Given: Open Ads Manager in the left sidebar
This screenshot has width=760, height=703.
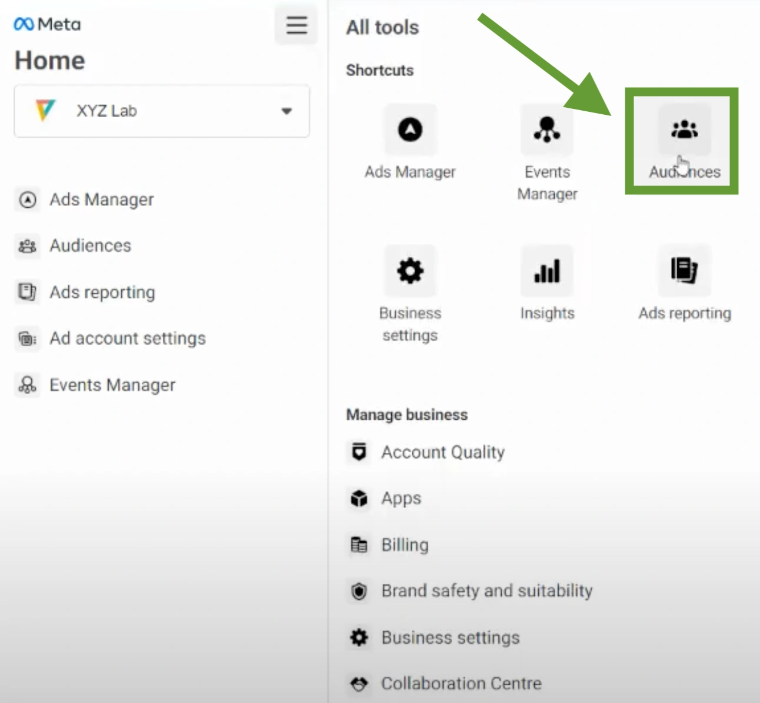Looking at the screenshot, I should pyautogui.click(x=101, y=200).
